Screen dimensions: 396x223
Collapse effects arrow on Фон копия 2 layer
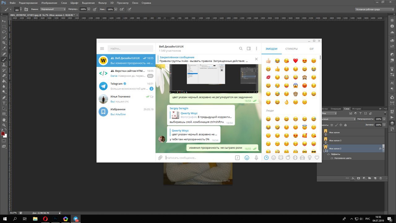(384, 148)
